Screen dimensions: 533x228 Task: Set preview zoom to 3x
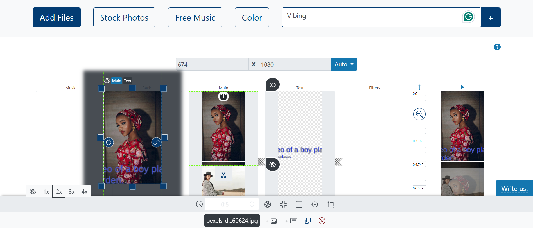tap(72, 191)
